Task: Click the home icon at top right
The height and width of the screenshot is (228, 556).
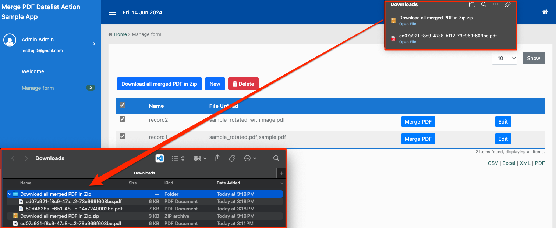Action: [545, 12]
